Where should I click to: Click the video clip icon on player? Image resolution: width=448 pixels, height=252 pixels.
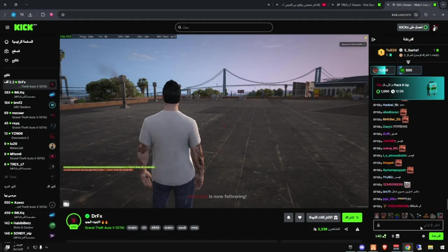[66, 204]
